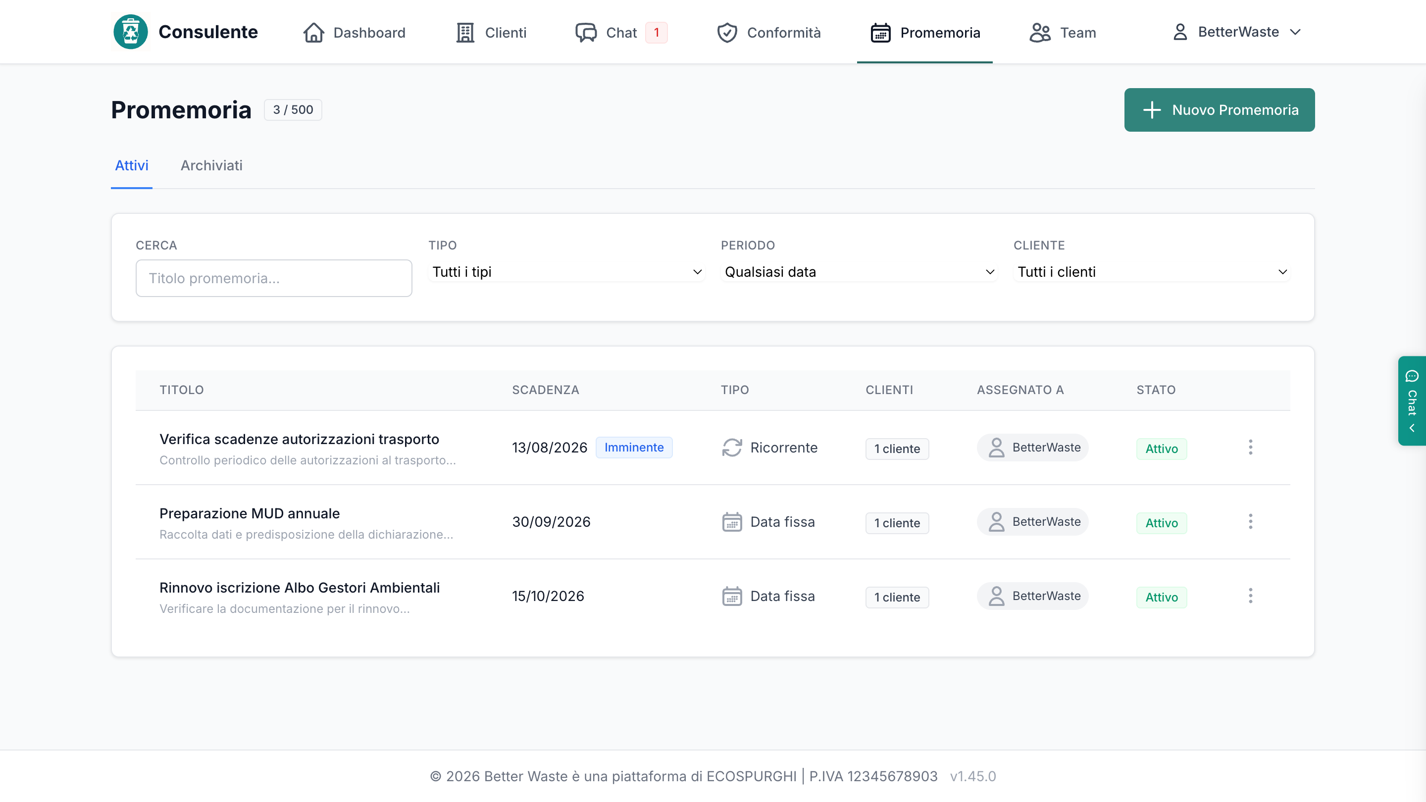Expand the BetterWaste account menu chevron
1426x802 pixels.
[1294, 32]
